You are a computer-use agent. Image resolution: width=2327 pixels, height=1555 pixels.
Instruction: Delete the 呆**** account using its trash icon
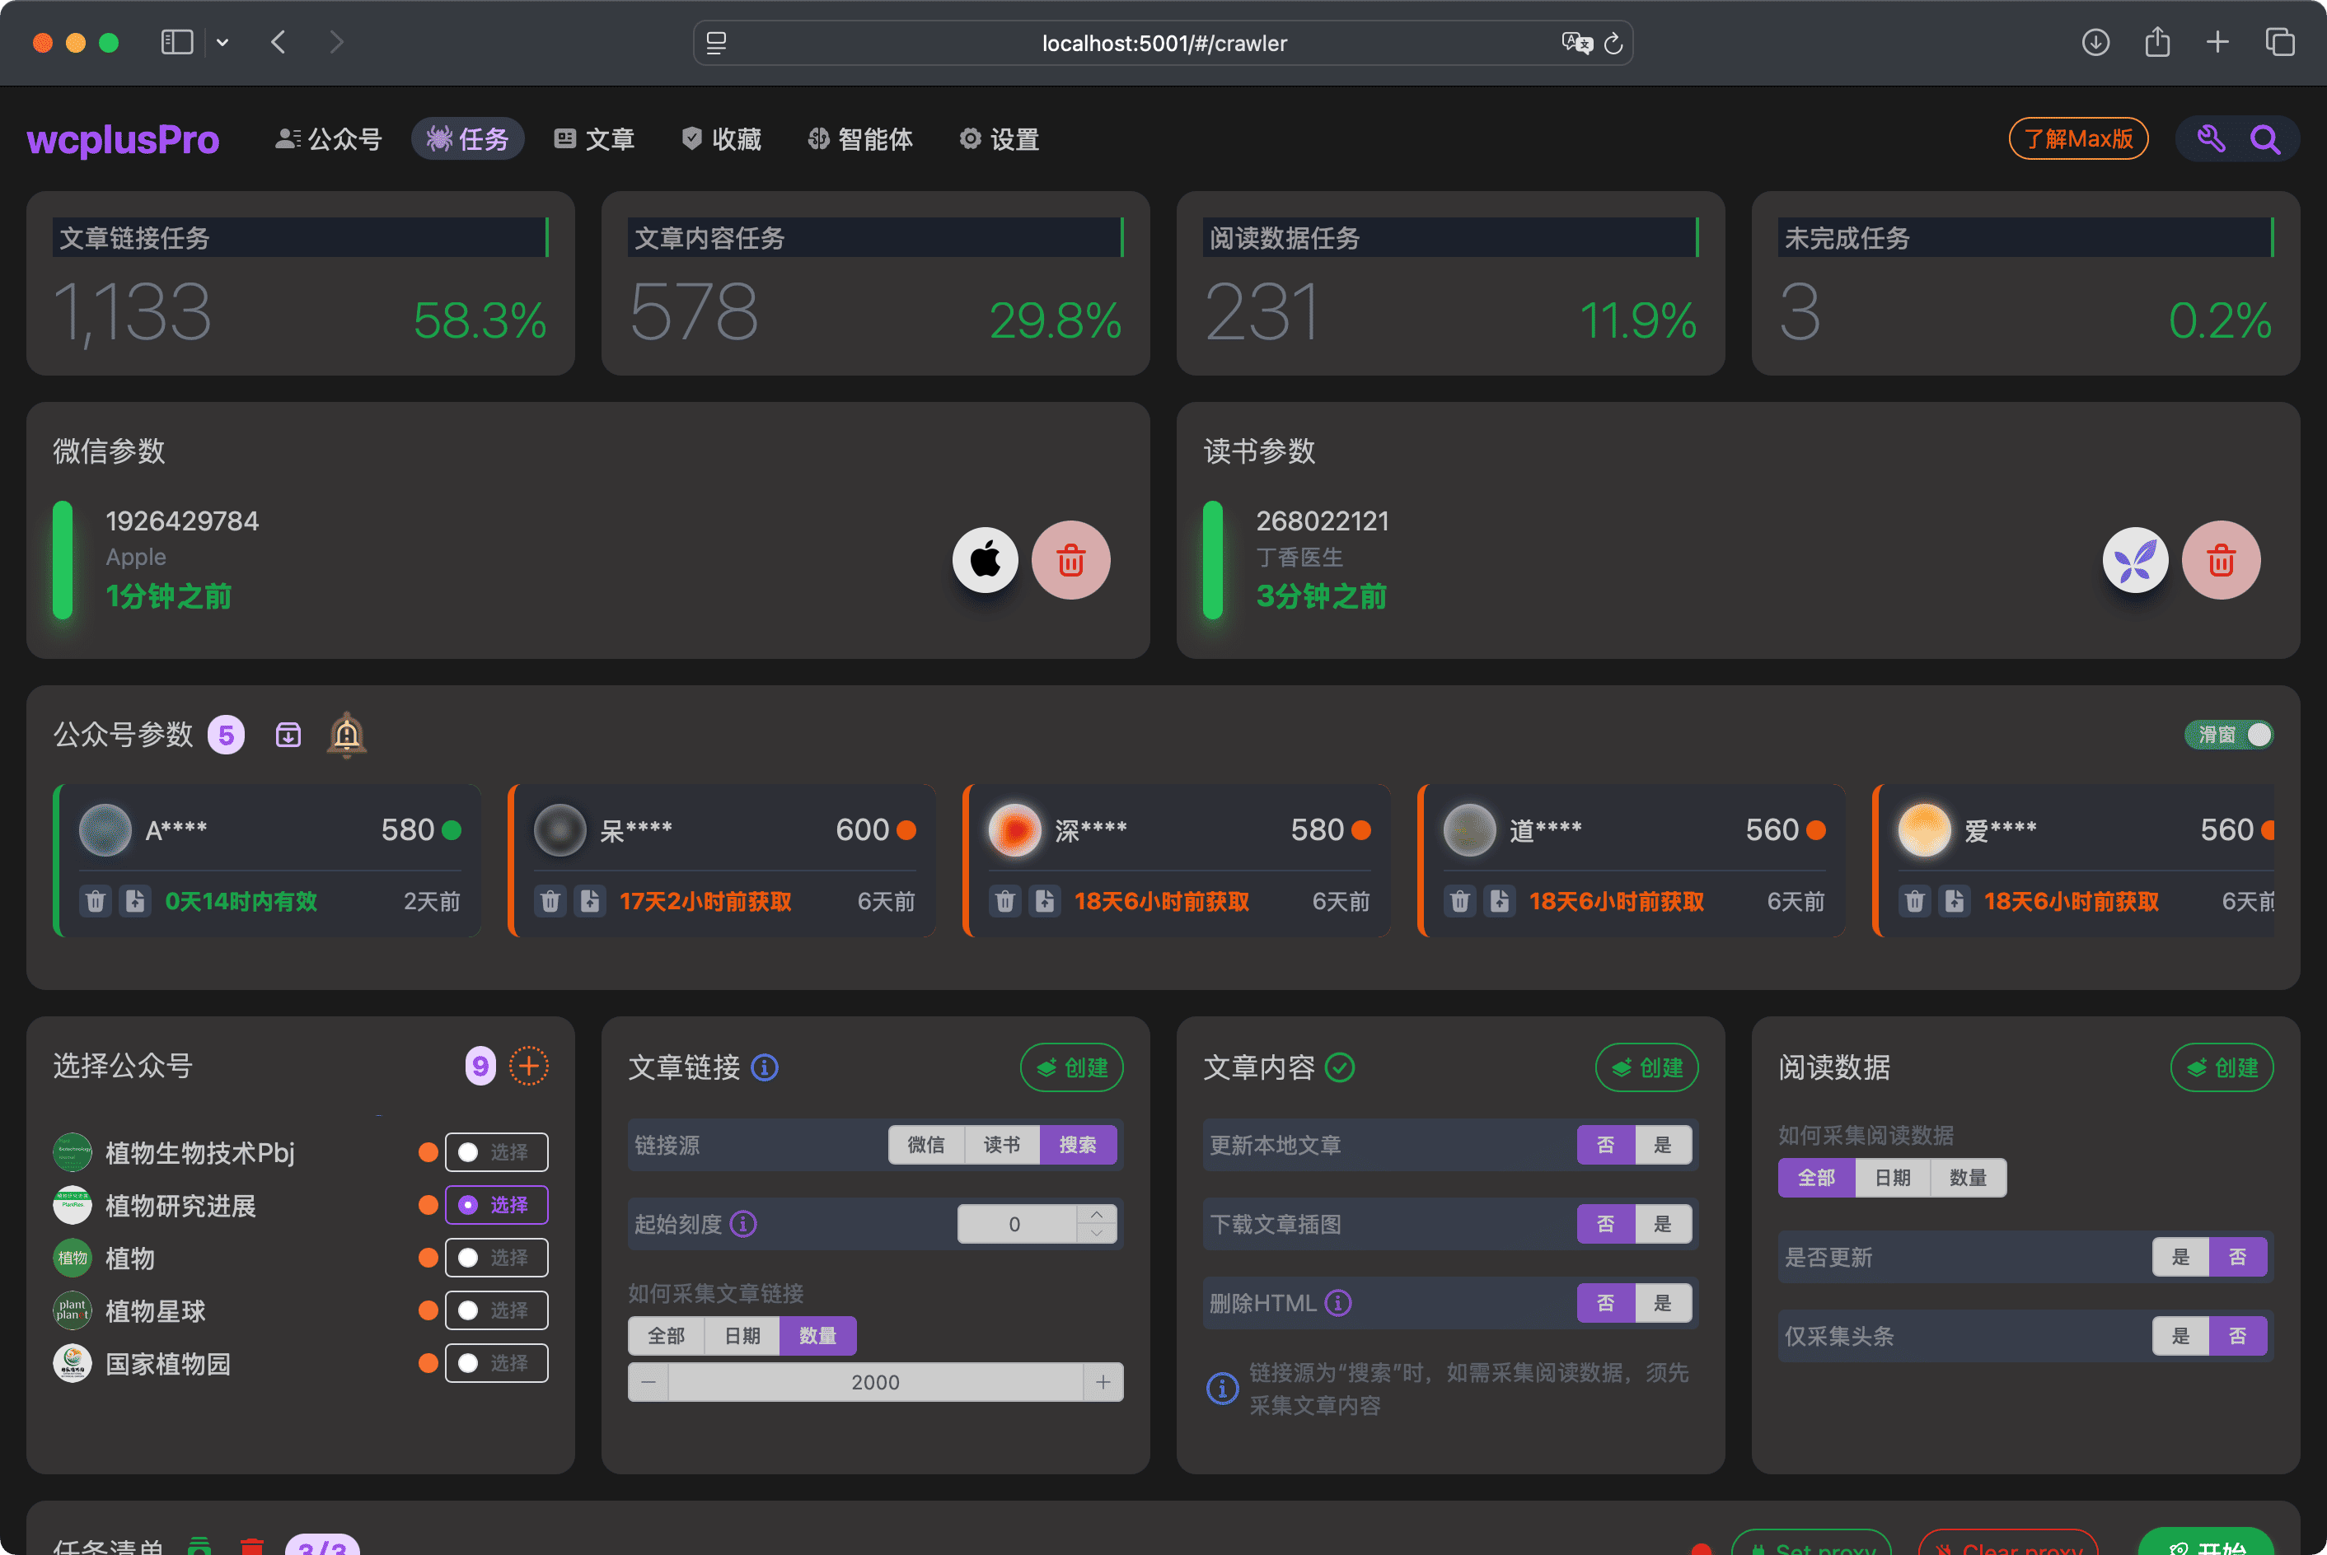pyautogui.click(x=550, y=900)
